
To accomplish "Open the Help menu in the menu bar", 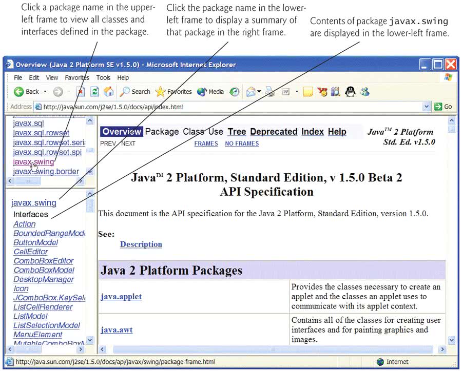I will (x=123, y=78).
